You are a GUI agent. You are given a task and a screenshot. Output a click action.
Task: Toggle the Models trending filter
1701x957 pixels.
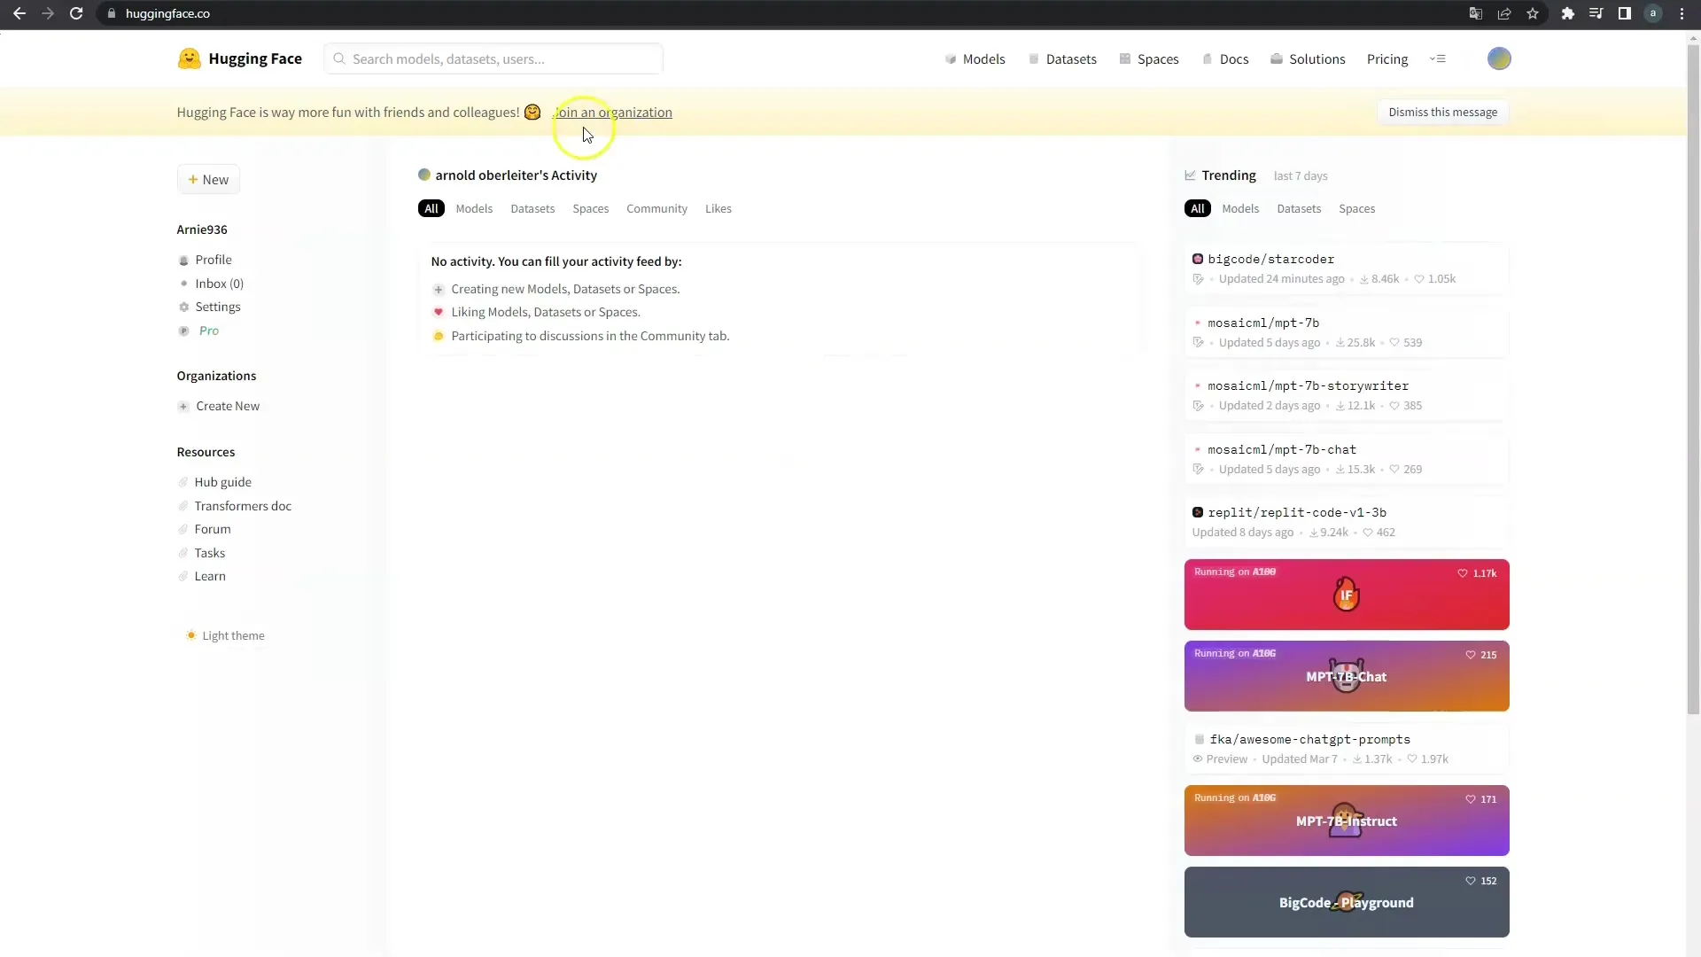point(1240,208)
